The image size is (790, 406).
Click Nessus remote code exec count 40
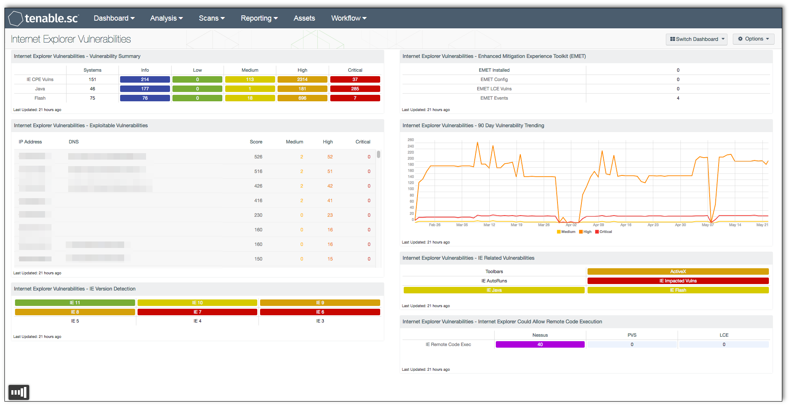point(540,344)
